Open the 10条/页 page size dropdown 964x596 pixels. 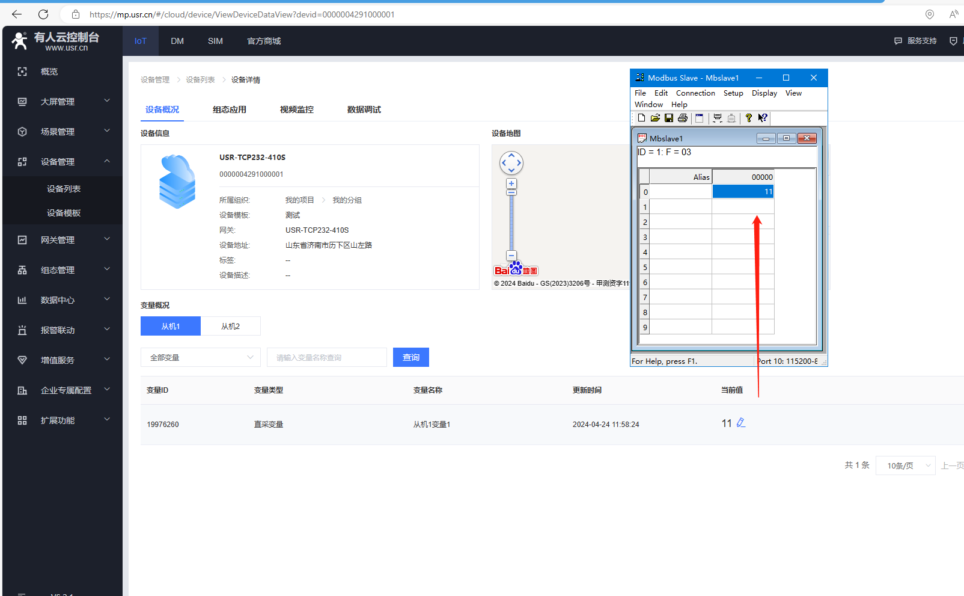pos(905,465)
